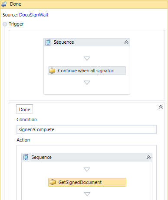168x200 pixels.
Task: Click drop triangle above Continue when all signatures
Action: pyautogui.click(x=87, y=58)
